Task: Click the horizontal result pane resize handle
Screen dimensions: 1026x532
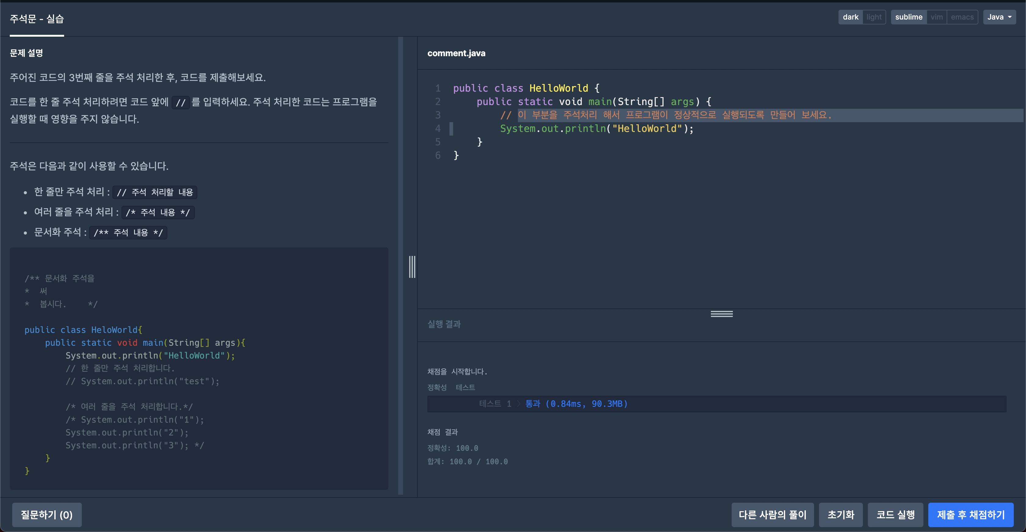Action: tap(721, 314)
